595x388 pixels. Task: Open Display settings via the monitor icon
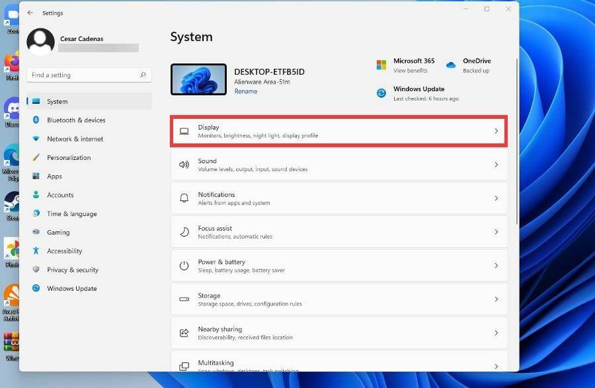click(184, 130)
